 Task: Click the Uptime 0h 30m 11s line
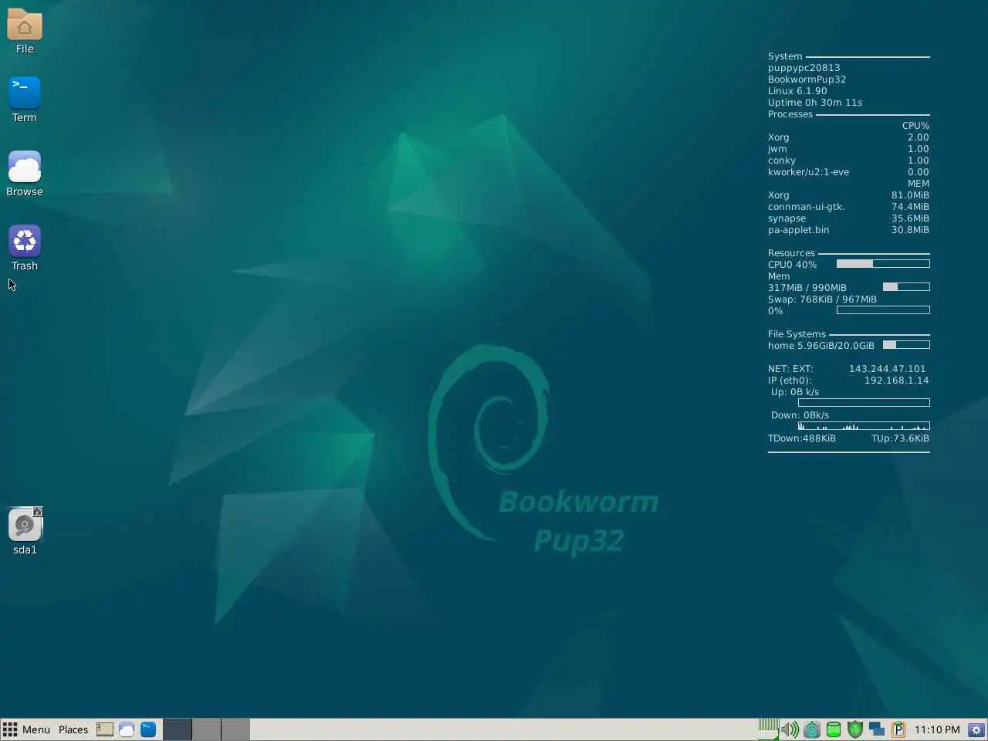click(x=815, y=103)
